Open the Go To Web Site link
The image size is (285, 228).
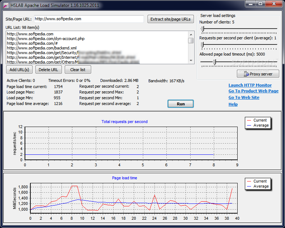tap(244, 97)
